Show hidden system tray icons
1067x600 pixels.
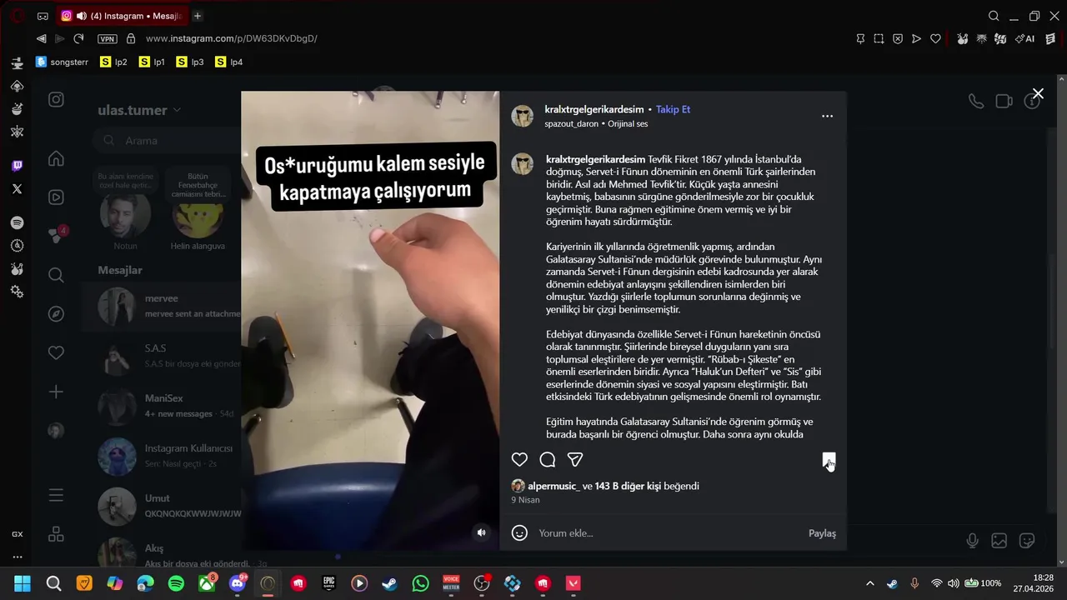(870, 583)
